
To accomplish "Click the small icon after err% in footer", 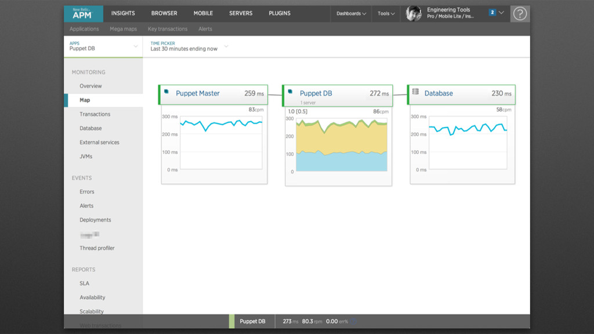I will [353, 321].
